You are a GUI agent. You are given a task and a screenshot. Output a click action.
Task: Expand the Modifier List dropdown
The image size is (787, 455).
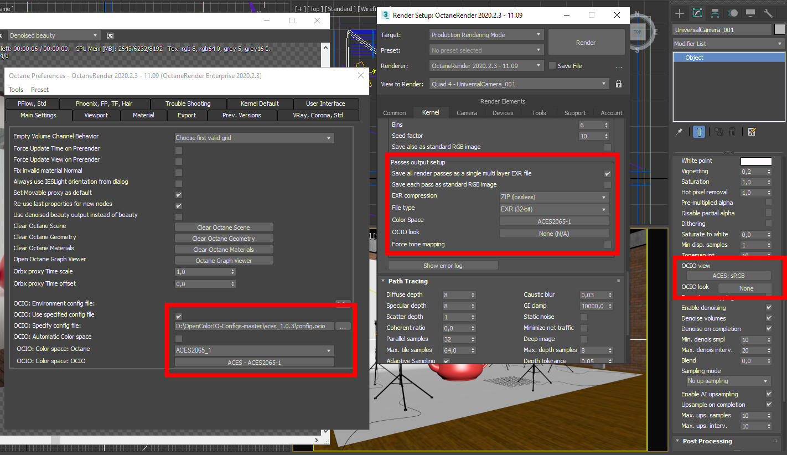[x=729, y=44]
